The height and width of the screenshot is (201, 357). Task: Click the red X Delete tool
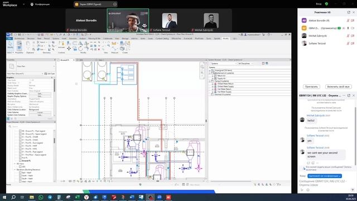pyautogui.click(x=99, y=49)
